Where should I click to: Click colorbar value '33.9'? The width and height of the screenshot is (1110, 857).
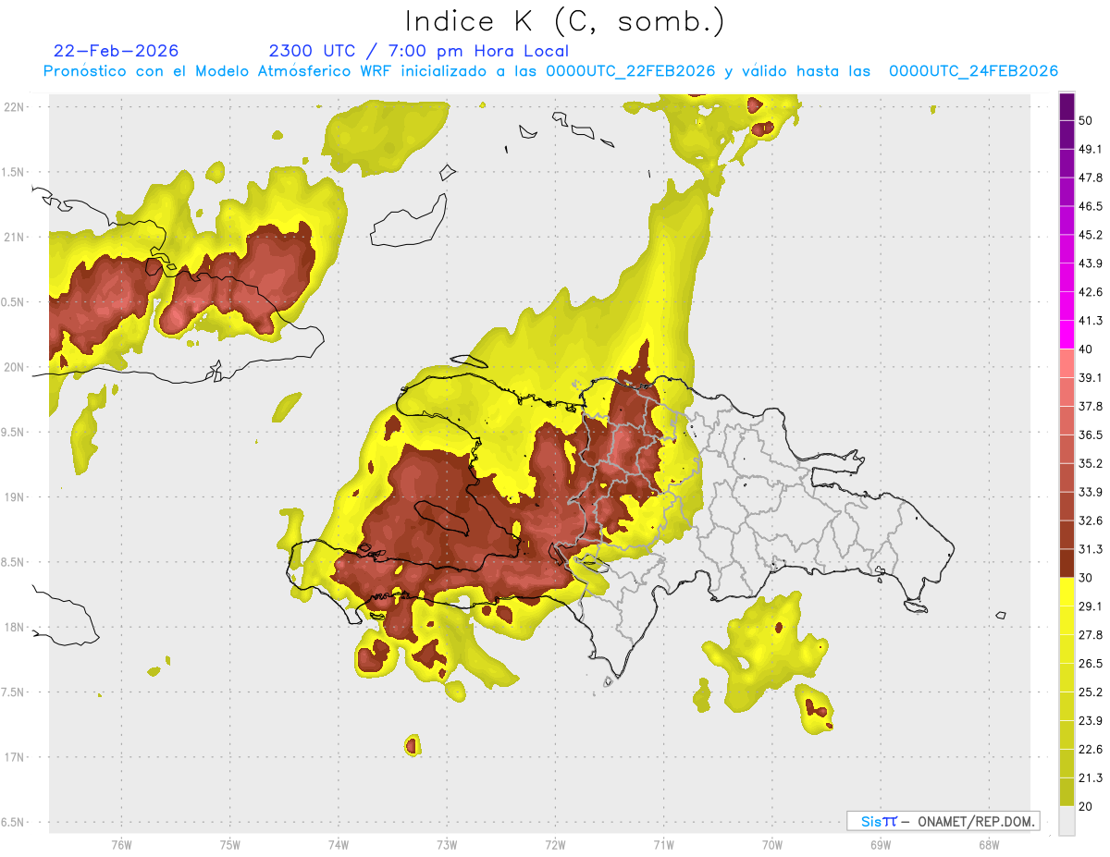pyautogui.click(x=1090, y=492)
